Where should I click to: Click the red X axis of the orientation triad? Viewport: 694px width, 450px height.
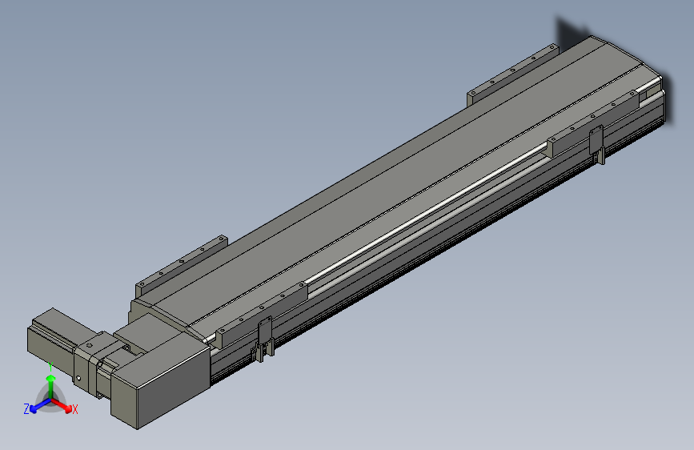tap(62, 405)
